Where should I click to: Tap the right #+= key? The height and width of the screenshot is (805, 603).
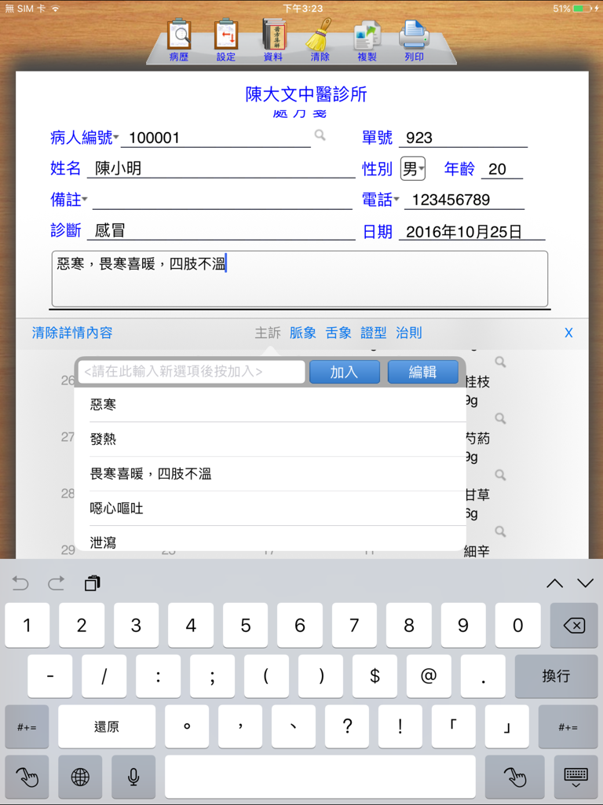point(568,726)
